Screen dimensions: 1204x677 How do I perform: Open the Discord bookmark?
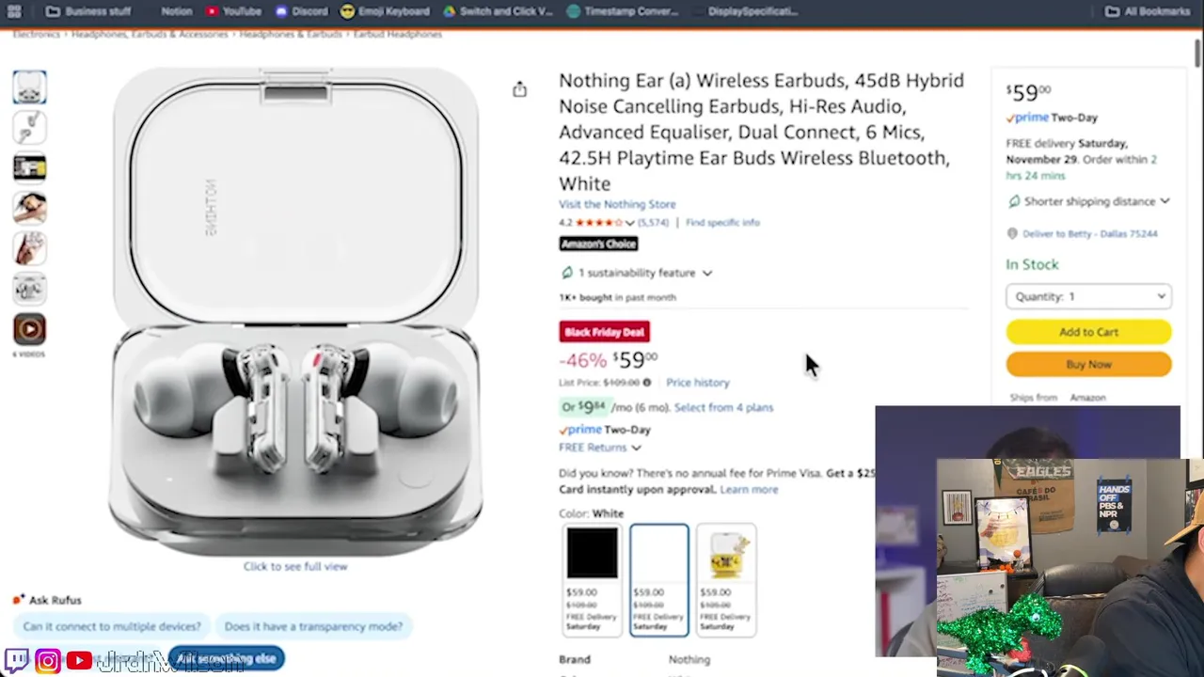302,11
